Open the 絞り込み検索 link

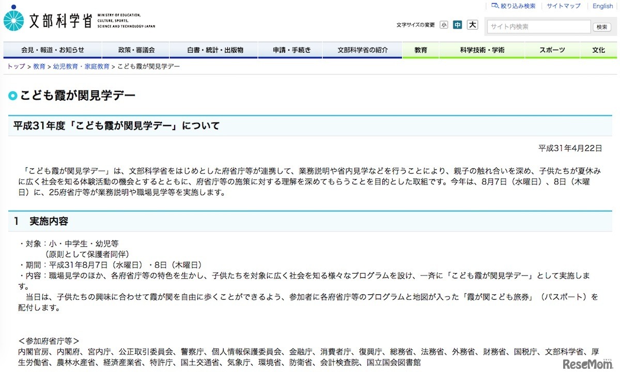[x=518, y=6]
